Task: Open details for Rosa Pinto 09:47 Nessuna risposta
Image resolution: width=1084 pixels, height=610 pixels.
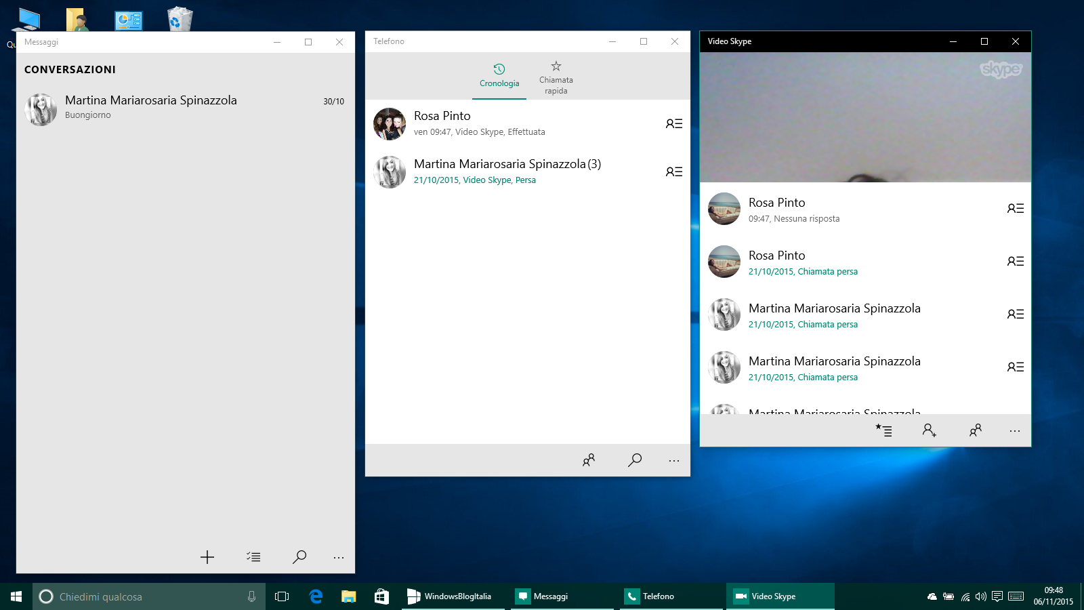Action: pyautogui.click(x=1016, y=209)
